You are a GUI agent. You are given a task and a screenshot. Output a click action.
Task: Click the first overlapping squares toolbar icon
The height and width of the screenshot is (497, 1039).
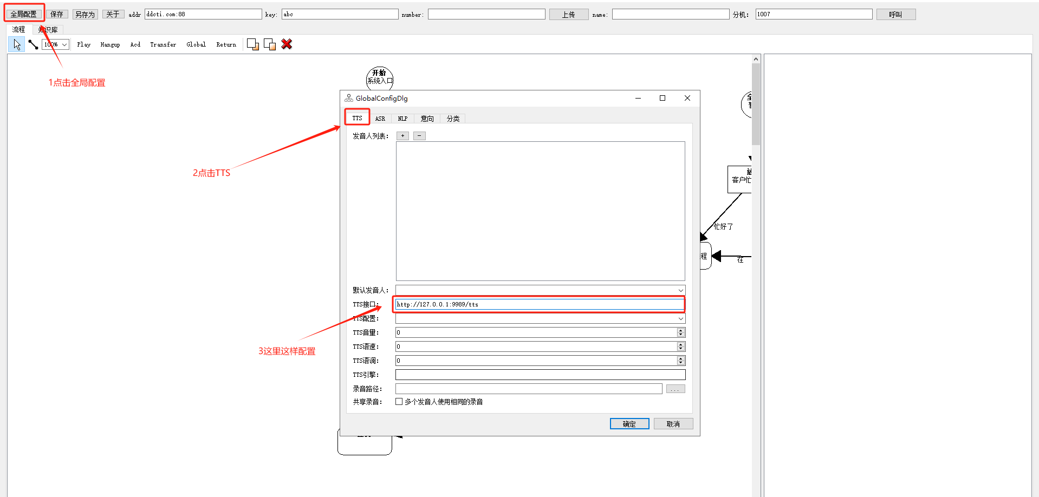pyautogui.click(x=252, y=44)
